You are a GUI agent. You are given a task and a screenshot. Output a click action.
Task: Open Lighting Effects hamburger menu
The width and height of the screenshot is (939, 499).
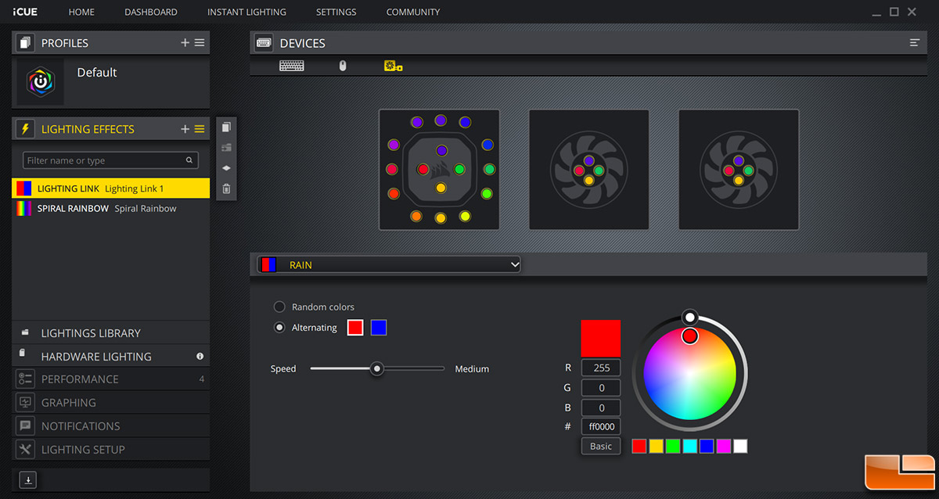200,129
